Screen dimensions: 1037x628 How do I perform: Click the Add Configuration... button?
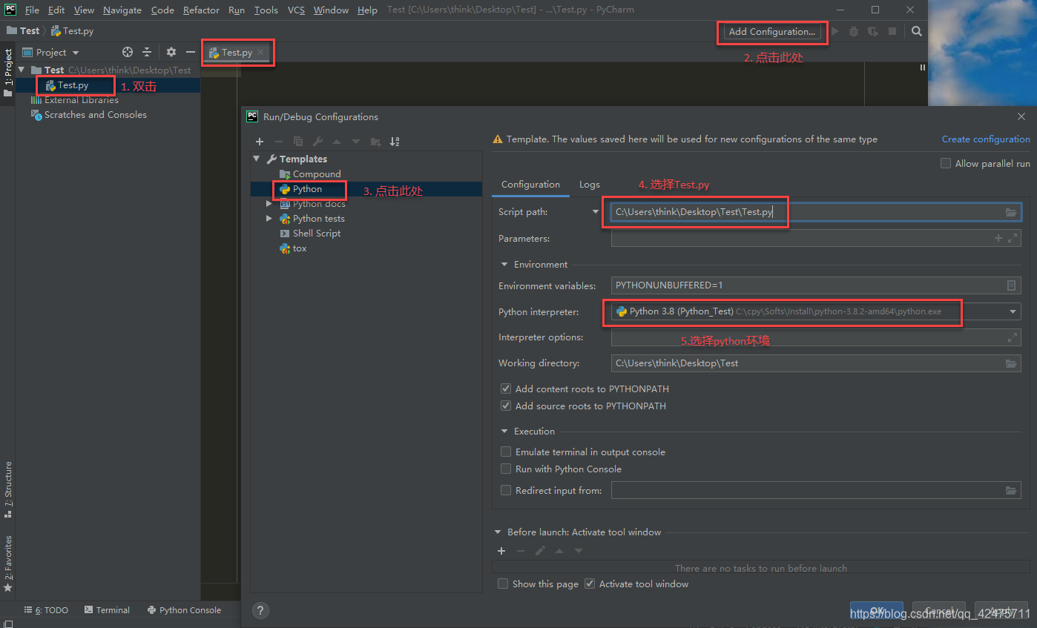pos(772,31)
